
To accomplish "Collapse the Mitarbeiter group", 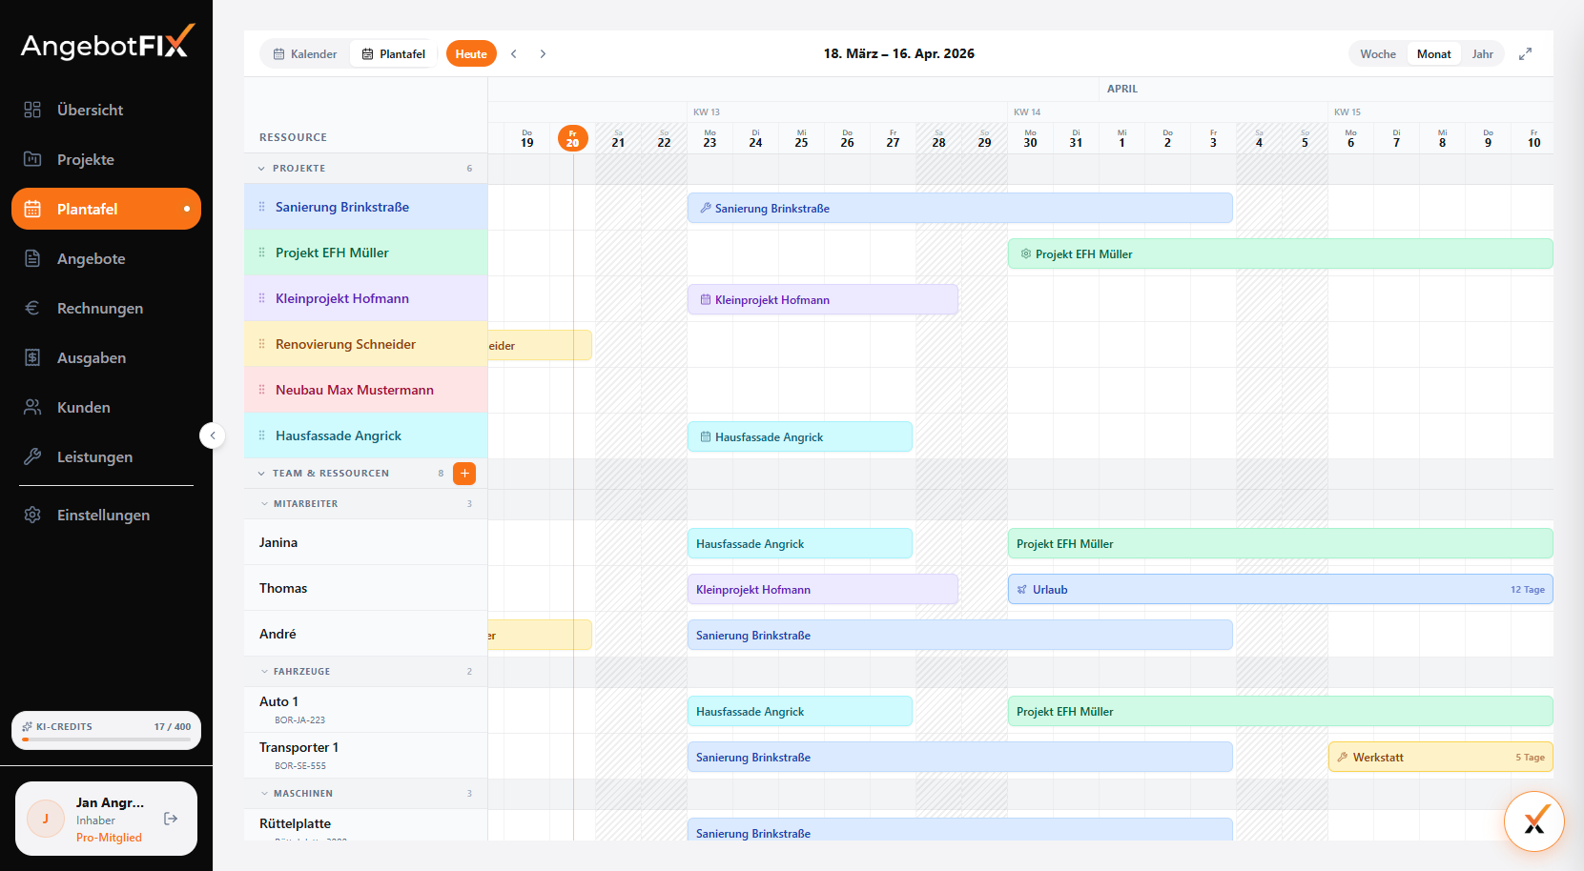I will (265, 504).
